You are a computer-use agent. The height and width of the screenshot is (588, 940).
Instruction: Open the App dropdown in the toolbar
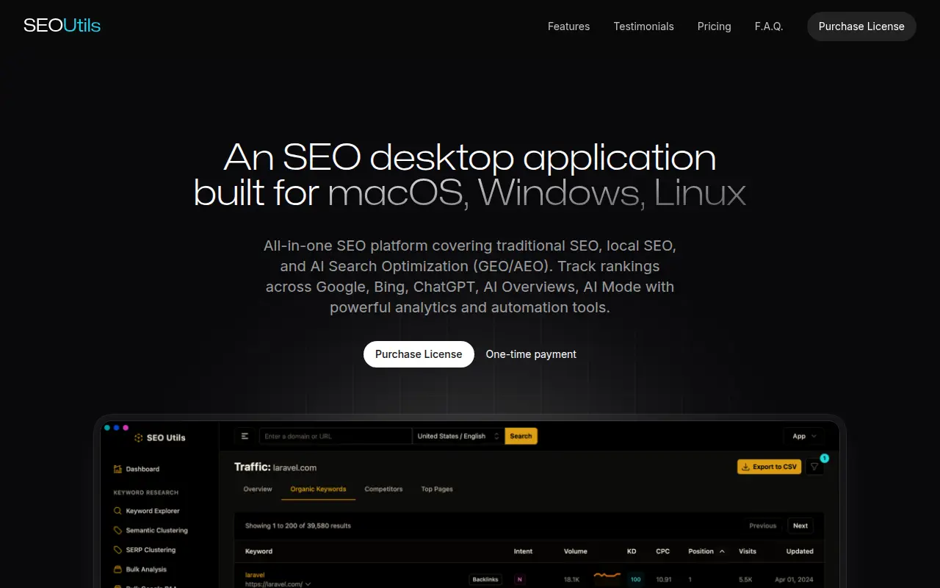(803, 436)
